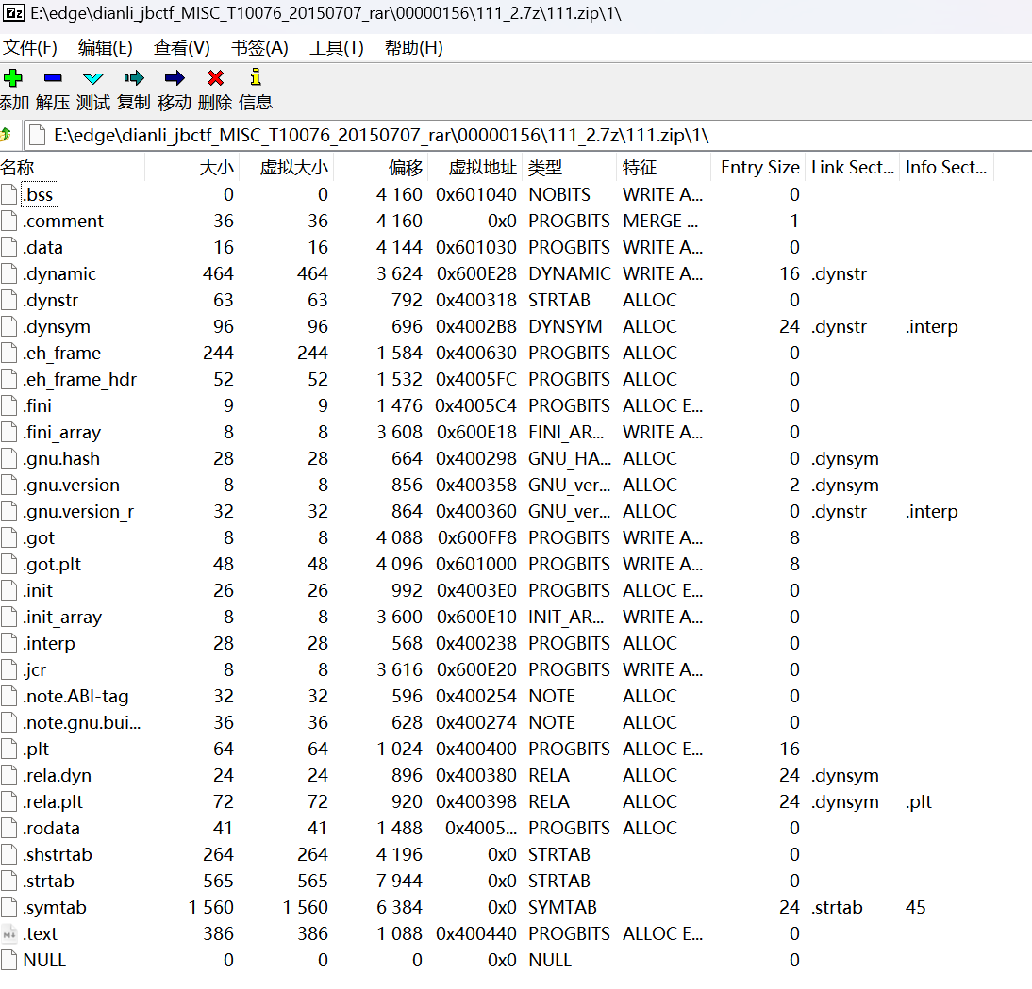
Task: Sort by 类型 column header
Action: 570,168
